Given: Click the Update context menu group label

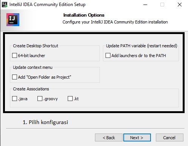Looking at the screenshot, I should tap(33, 67).
